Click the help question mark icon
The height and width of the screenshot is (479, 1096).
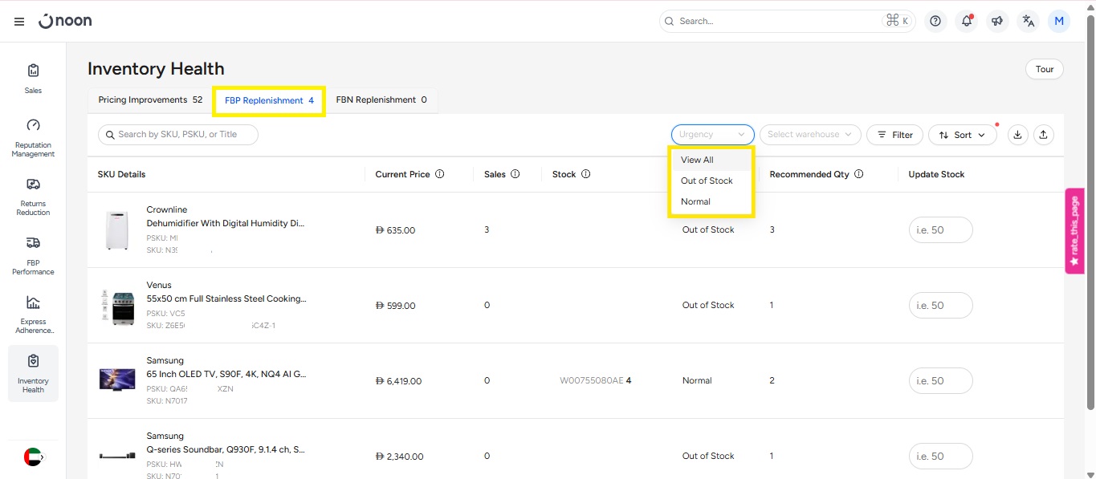point(935,22)
